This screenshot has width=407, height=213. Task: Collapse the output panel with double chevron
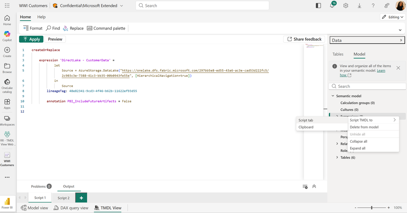tap(314, 186)
